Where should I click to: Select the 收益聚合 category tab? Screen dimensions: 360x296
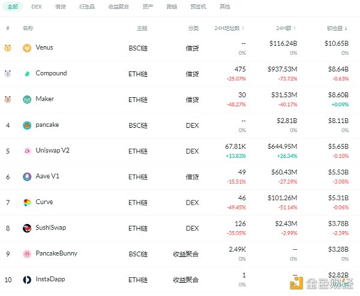[118, 7]
